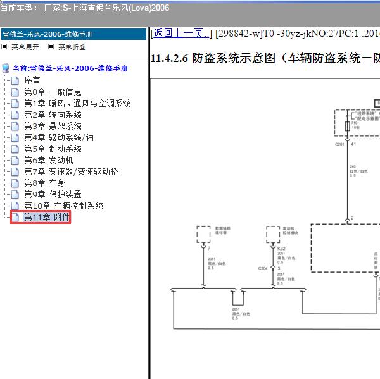The height and width of the screenshot is (379, 380).
Task: Click the page icon beside 第9章 保护装置
Action: click(15, 194)
